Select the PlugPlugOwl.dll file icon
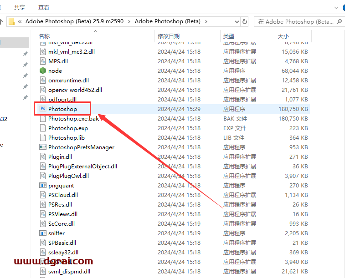Viewport: 345px width, 278px height. tap(43, 176)
